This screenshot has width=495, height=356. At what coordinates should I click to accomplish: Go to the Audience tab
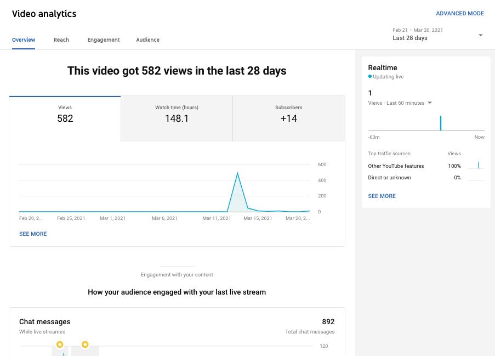[x=148, y=39]
